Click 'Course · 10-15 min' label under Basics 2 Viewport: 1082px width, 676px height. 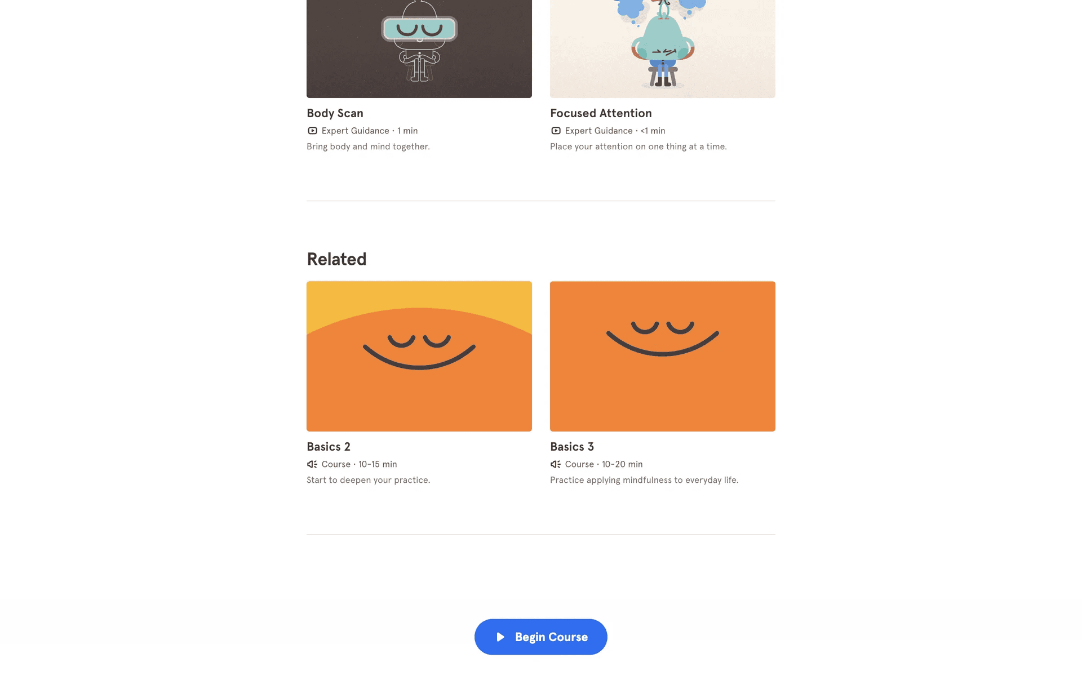point(359,464)
